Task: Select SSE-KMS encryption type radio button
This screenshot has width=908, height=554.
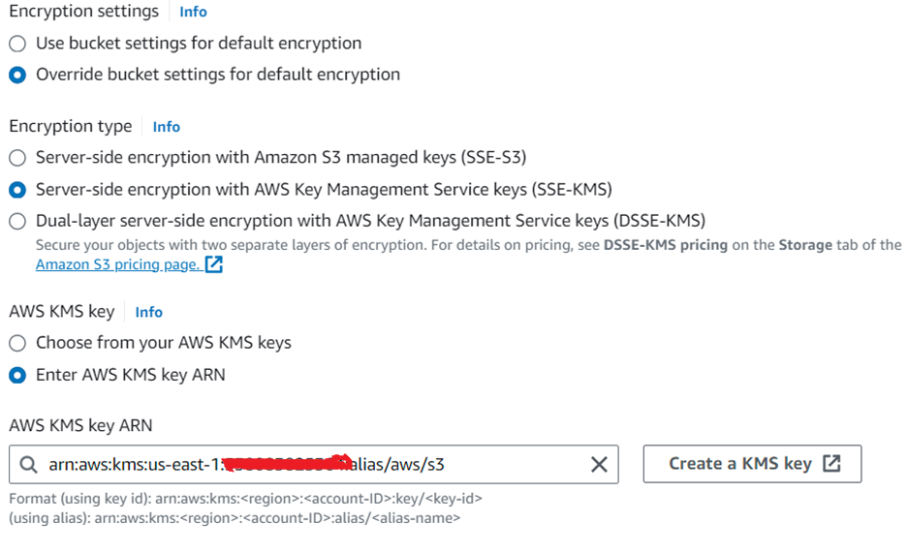Action: tap(17, 190)
